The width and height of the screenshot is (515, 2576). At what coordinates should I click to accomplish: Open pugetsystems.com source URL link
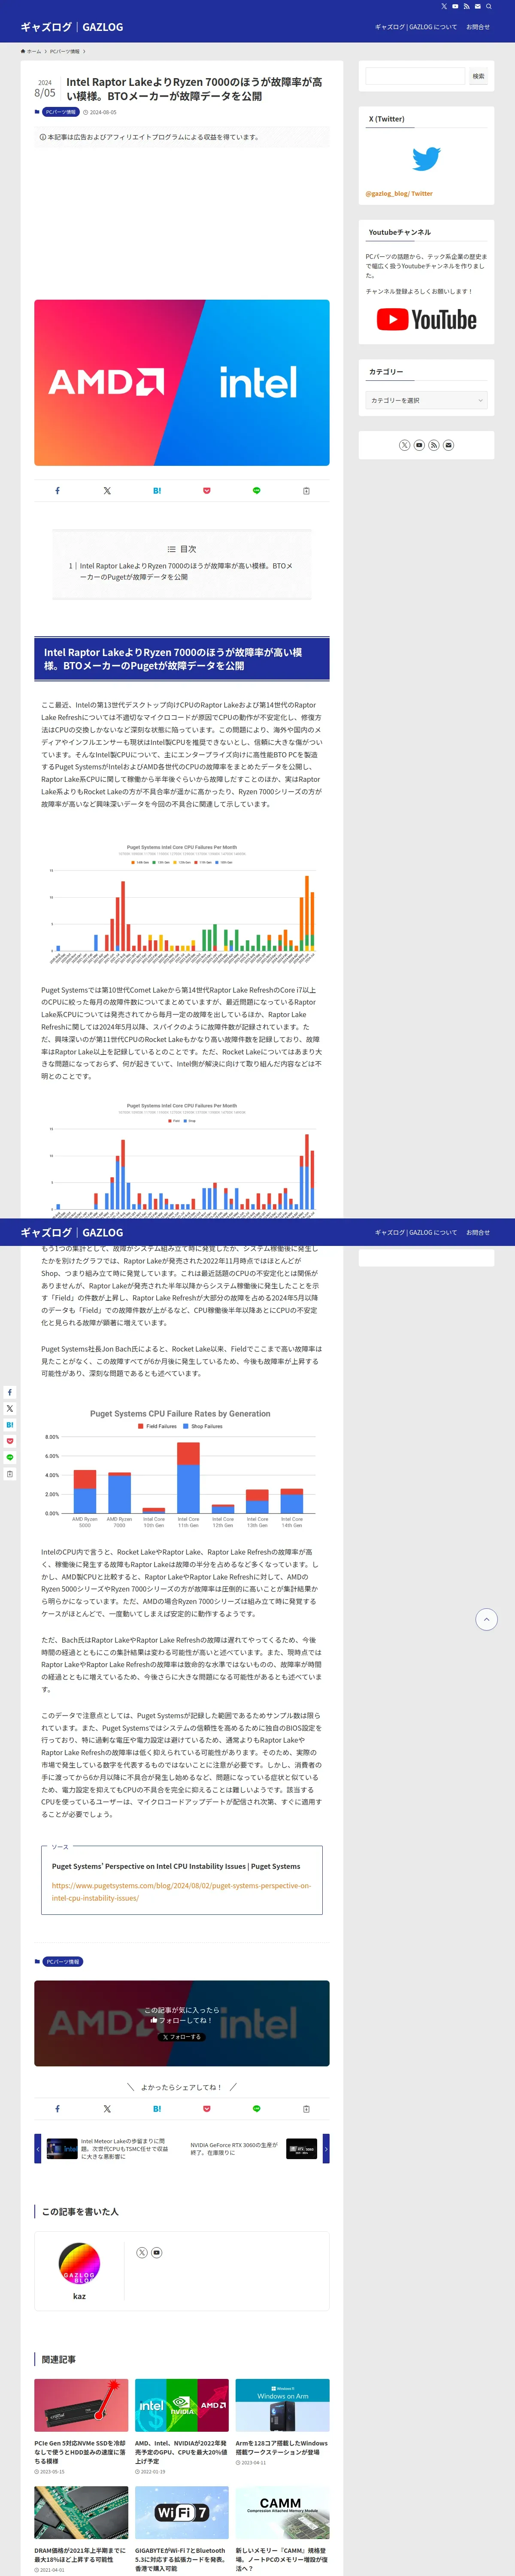coord(181,1891)
